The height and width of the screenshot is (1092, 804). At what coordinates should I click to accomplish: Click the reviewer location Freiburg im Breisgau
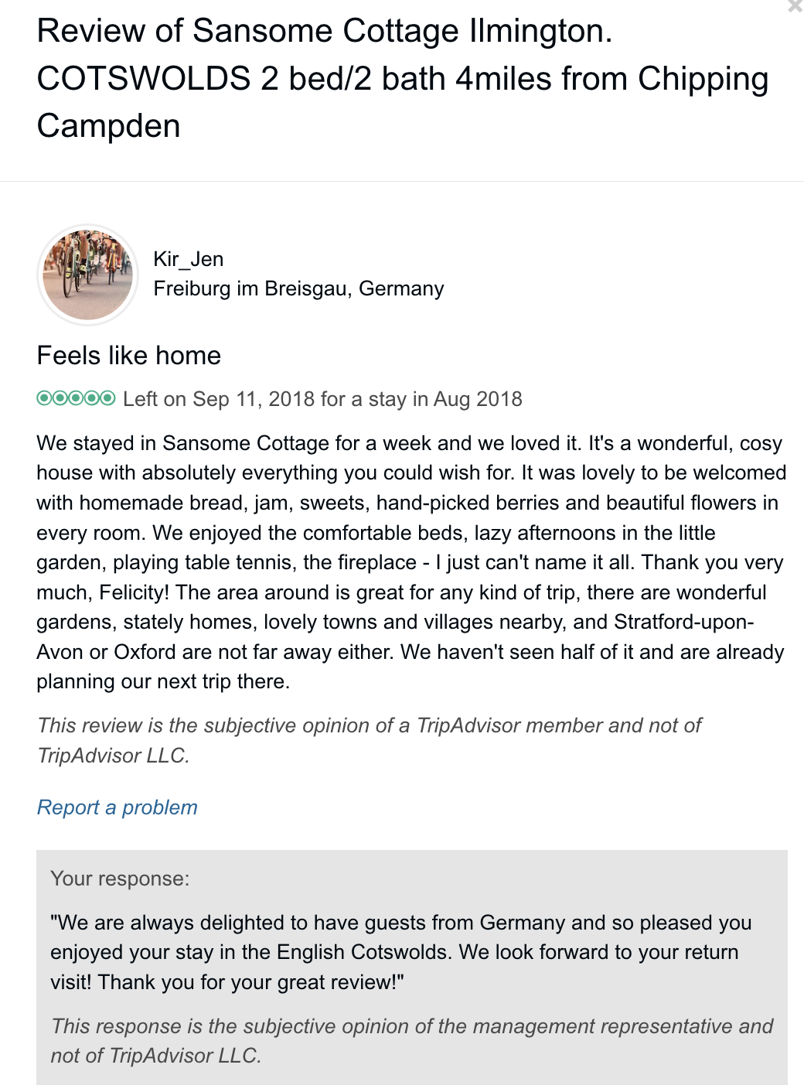(x=298, y=288)
